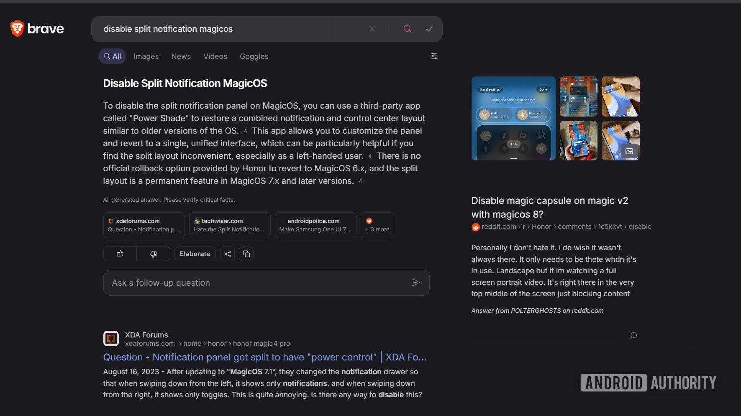The image size is (741, 416).
Task: Give thumbs down to AI answer
Action: click(x=154, y=254)
